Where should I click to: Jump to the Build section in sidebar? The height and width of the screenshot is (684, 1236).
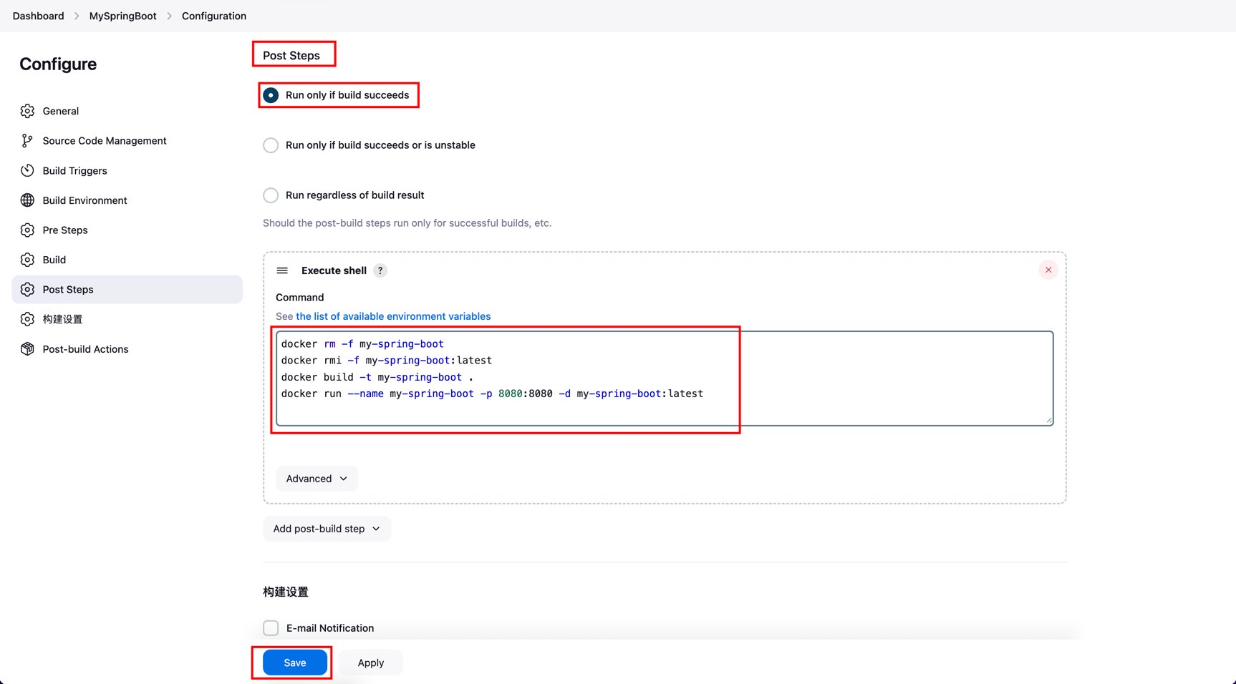[54, 260]
